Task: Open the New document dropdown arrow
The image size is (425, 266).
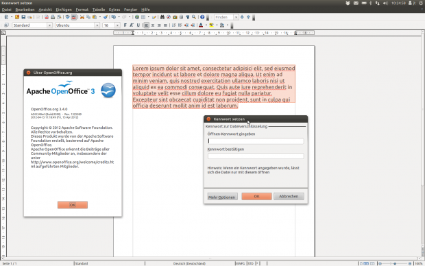Action: (x=12, y=17)
